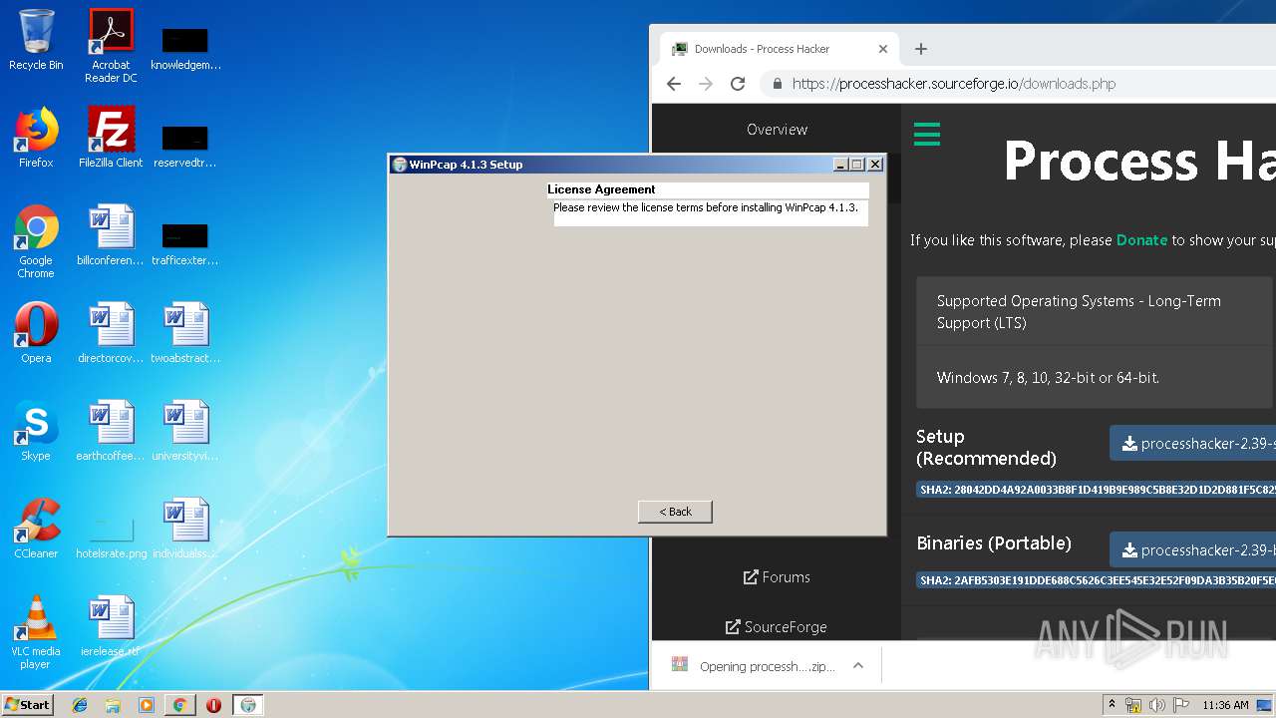
Task: Open the Overview sidebar item
Action: (x=777, y=130)
